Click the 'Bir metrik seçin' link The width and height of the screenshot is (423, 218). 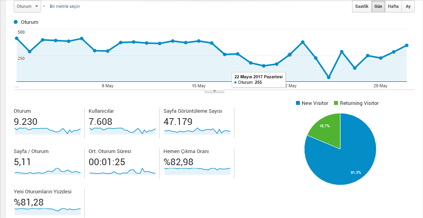65,6
